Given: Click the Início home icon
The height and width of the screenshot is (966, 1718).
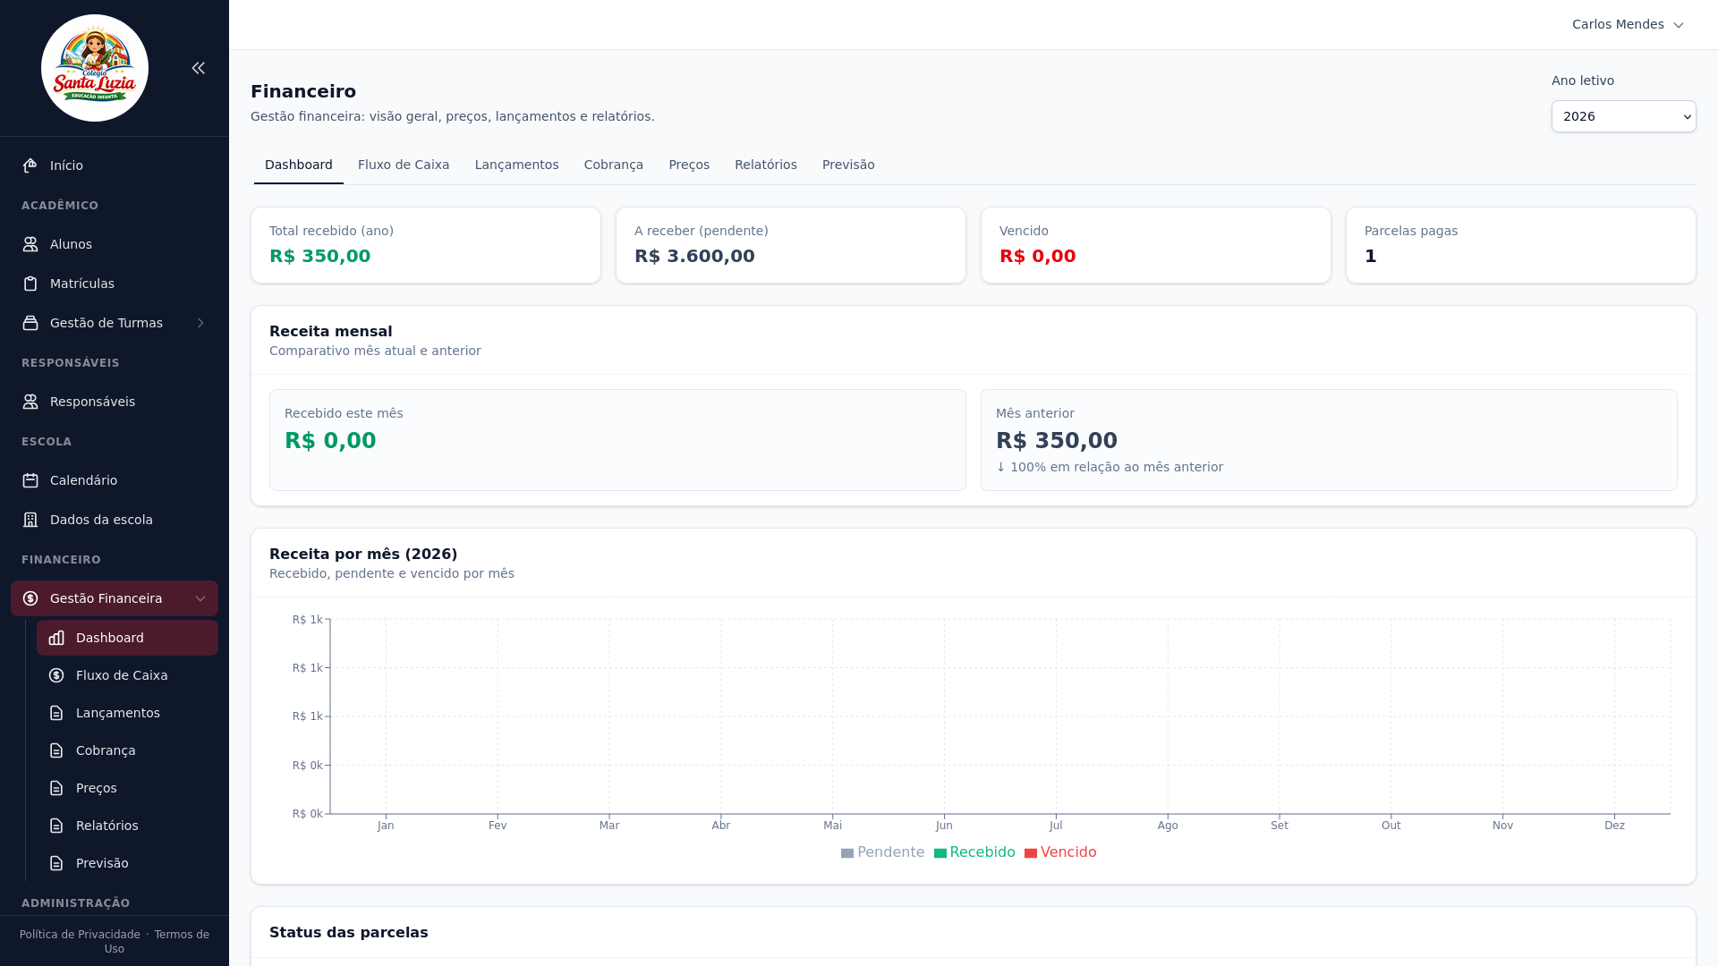Looking at the screenshot, I should pos(30,165).
